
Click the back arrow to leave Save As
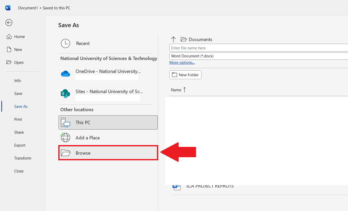(x=9, y=22)
